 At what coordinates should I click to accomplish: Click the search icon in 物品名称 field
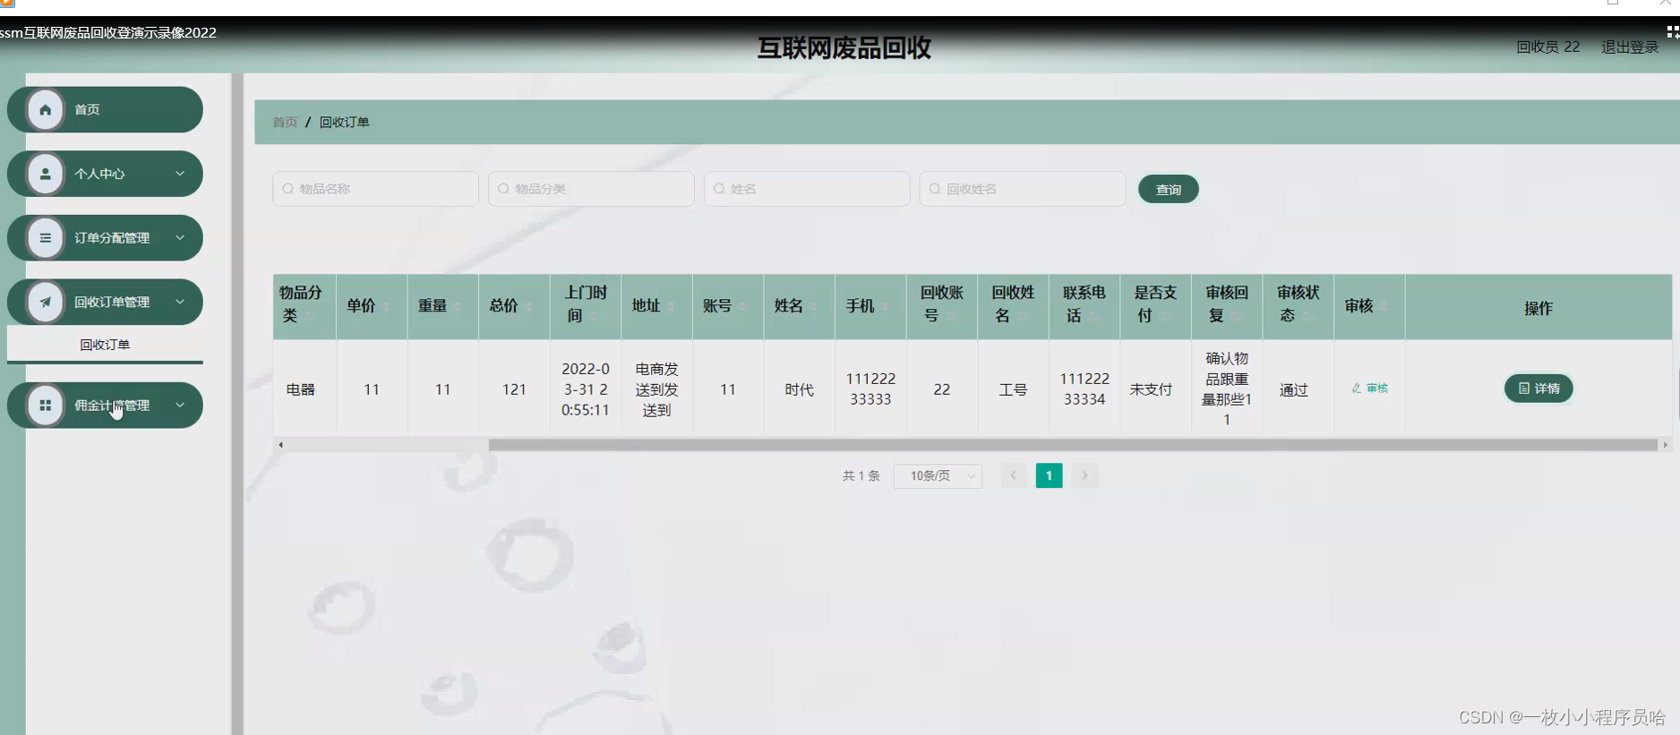coord(288,189)
